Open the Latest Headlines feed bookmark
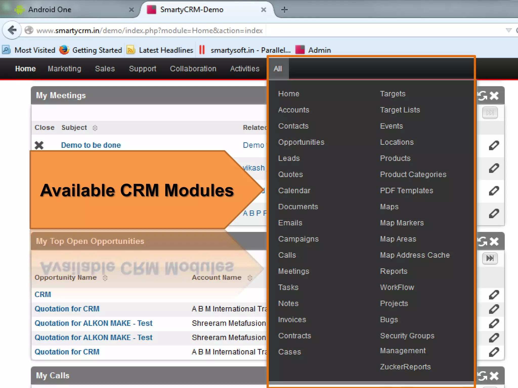518x388 pixels. click(x=160, y=50)
